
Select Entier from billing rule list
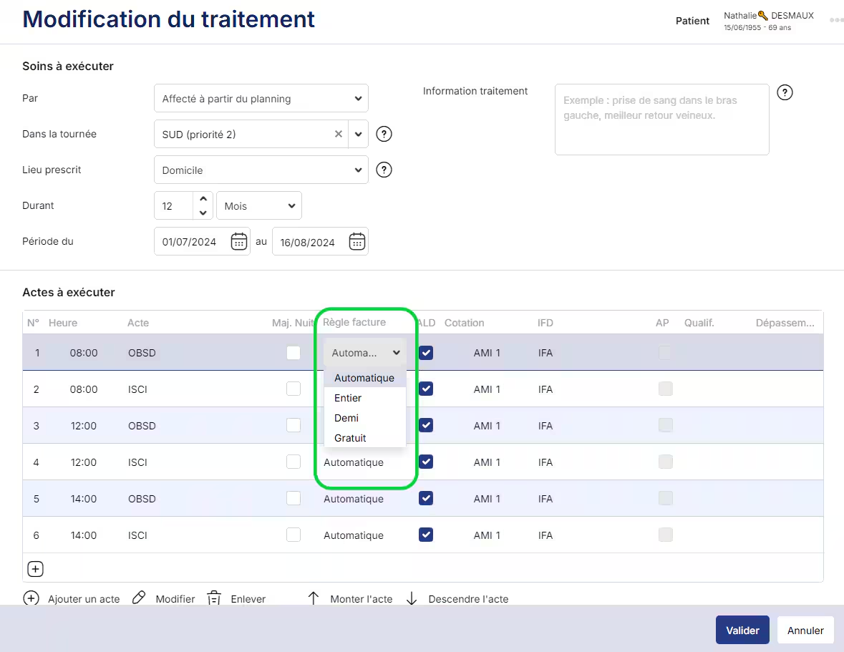[x=348, y=398]
